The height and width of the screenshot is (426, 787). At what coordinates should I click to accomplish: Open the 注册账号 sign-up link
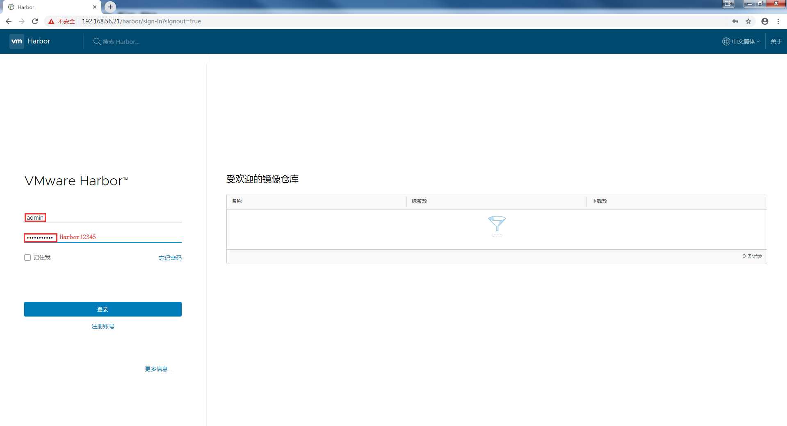tap(103, 326)
